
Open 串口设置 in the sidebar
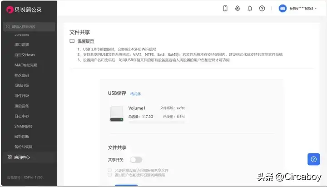tap(22, 44)
